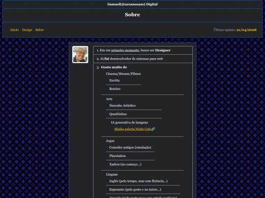
Task: Click the 'Quadrinhos' item
Action: [118, 114]
